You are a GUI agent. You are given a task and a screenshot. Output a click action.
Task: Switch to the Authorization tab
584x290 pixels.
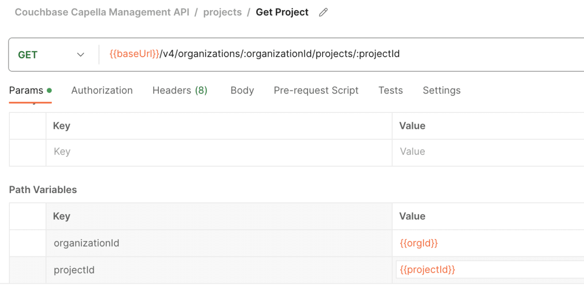click(x=102, y=90)
